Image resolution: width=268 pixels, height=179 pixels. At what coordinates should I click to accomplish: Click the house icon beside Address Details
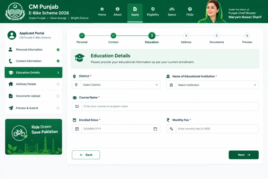10,84
